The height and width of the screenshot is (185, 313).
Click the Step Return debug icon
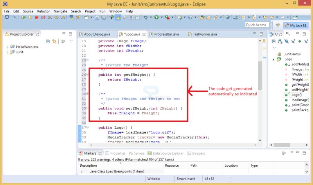pos(63,17)
